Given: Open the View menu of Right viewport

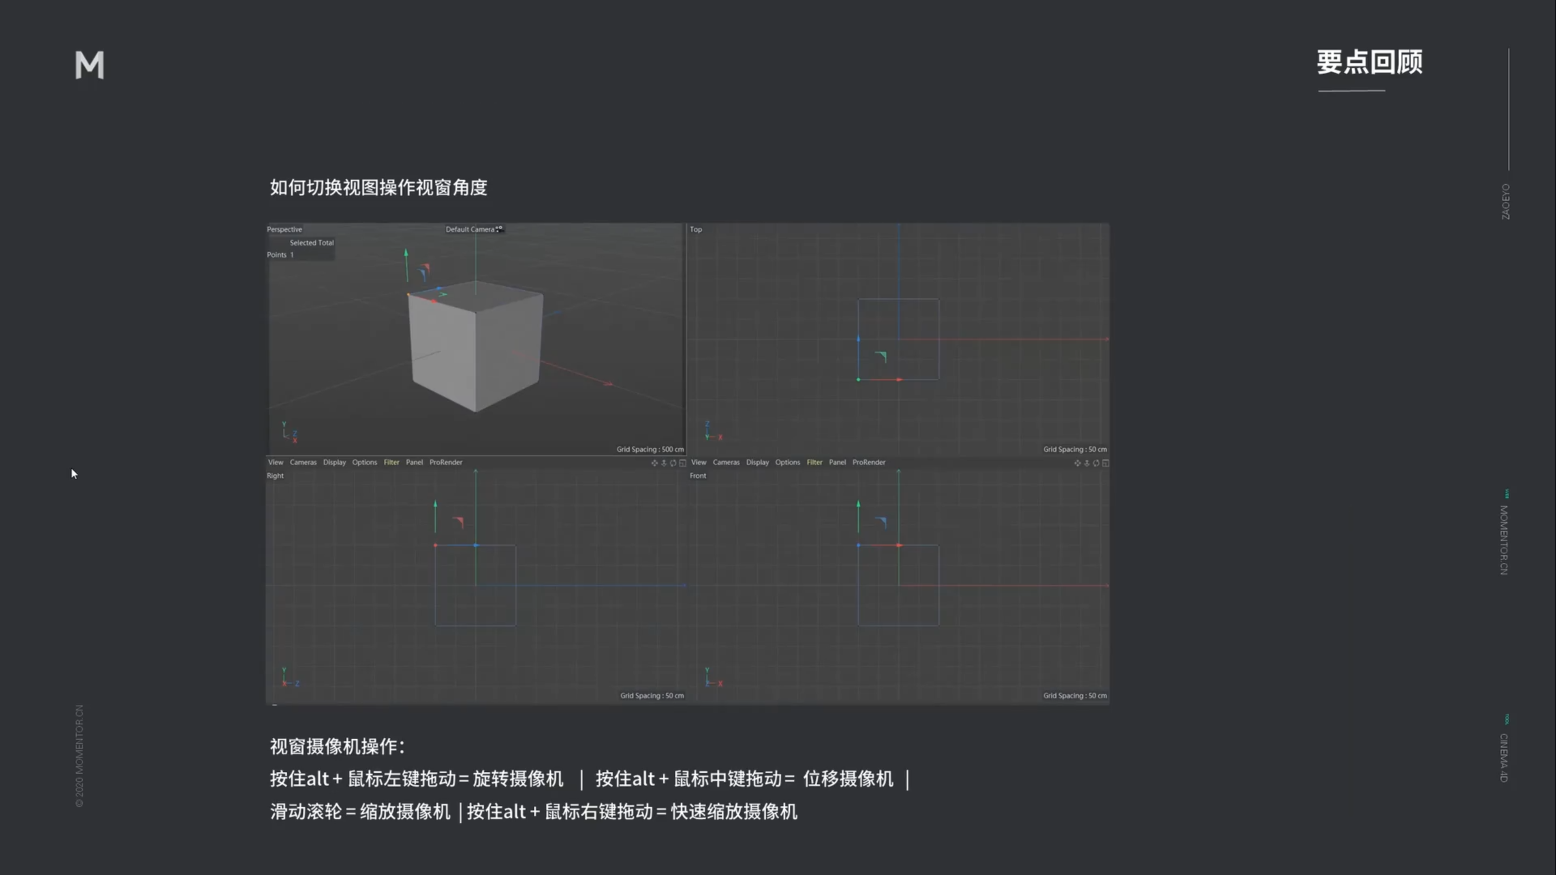Looking at the screenshot, I should [276, 463].
